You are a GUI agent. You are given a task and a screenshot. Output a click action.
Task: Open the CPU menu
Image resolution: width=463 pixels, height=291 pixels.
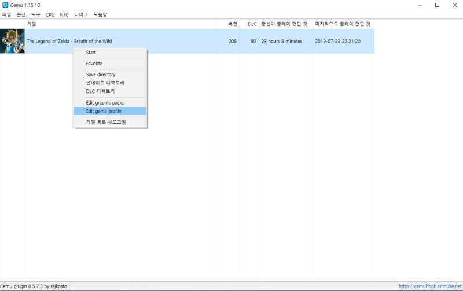pyautogui.click(x=50, y=15)
